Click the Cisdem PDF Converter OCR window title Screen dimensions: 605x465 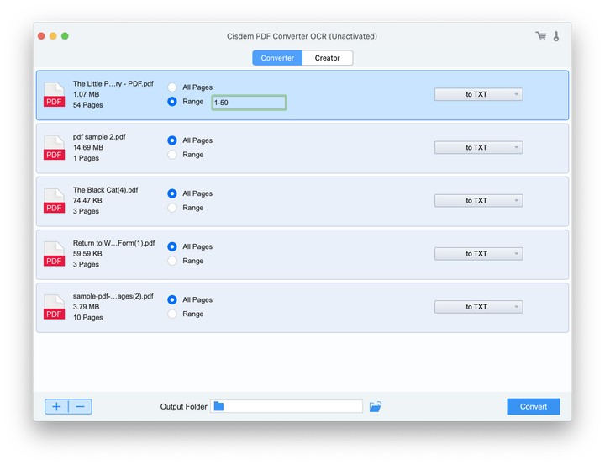point(302,36)
